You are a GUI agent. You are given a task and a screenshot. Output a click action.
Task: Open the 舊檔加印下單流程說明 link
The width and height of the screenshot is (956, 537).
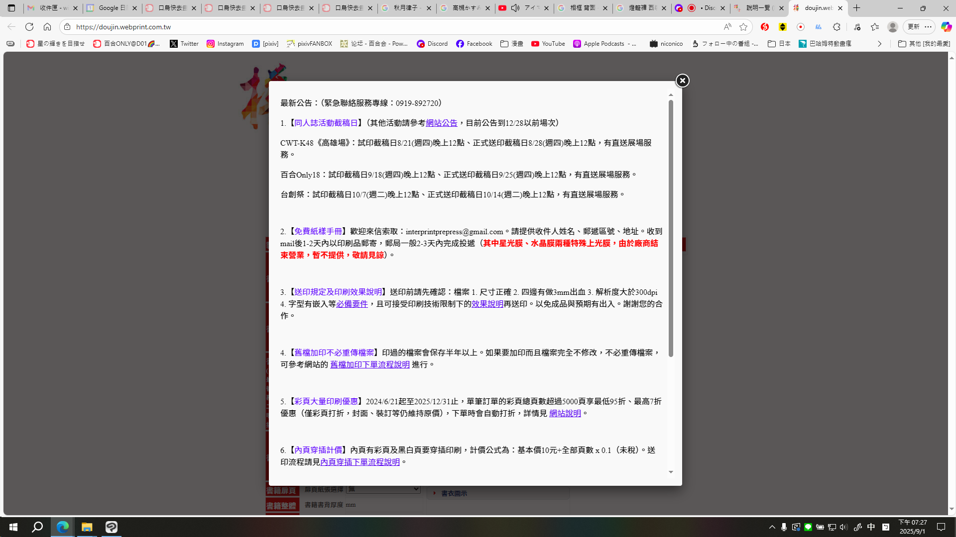[x=369, y=364]
